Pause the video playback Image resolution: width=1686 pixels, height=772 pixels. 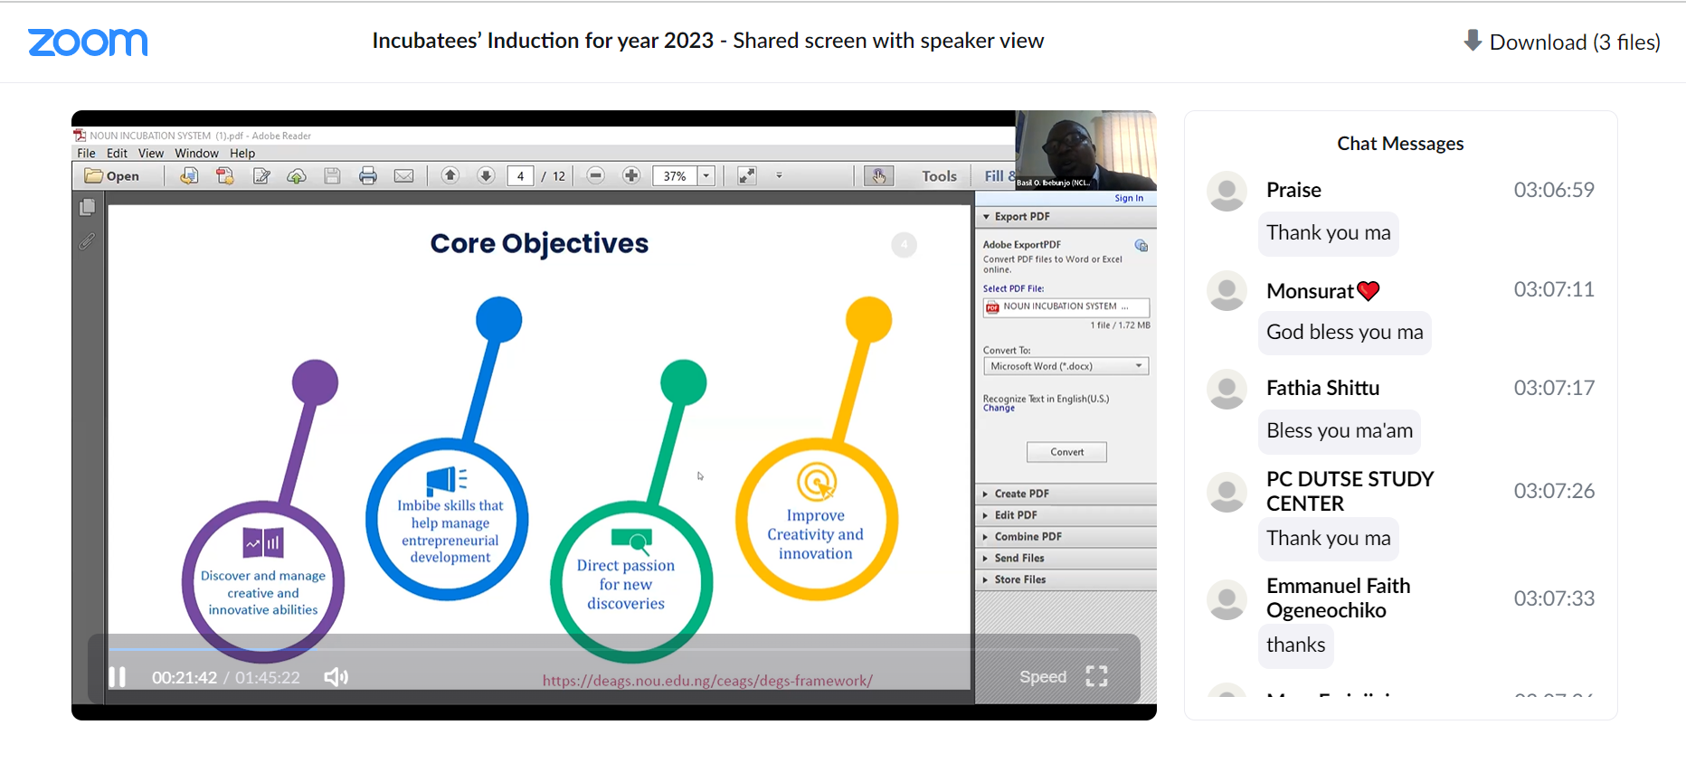(118, 677)
